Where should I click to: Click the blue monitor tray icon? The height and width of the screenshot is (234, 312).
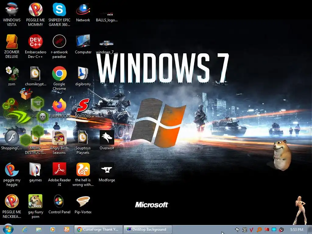tap(274, 230)
